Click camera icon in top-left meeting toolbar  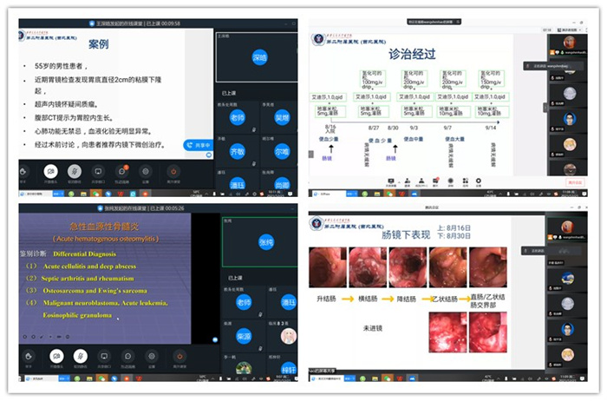tap(52, 172)
